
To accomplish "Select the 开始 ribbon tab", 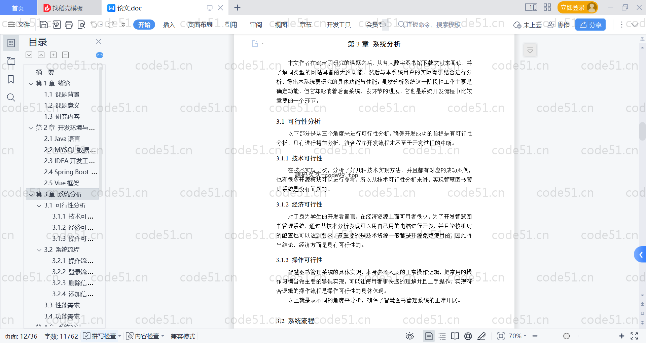I will click(144, 25).
